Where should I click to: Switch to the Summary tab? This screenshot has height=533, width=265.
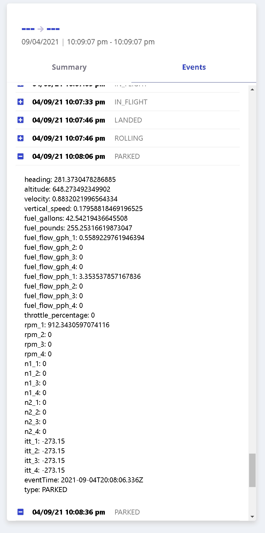pos(69,67)
